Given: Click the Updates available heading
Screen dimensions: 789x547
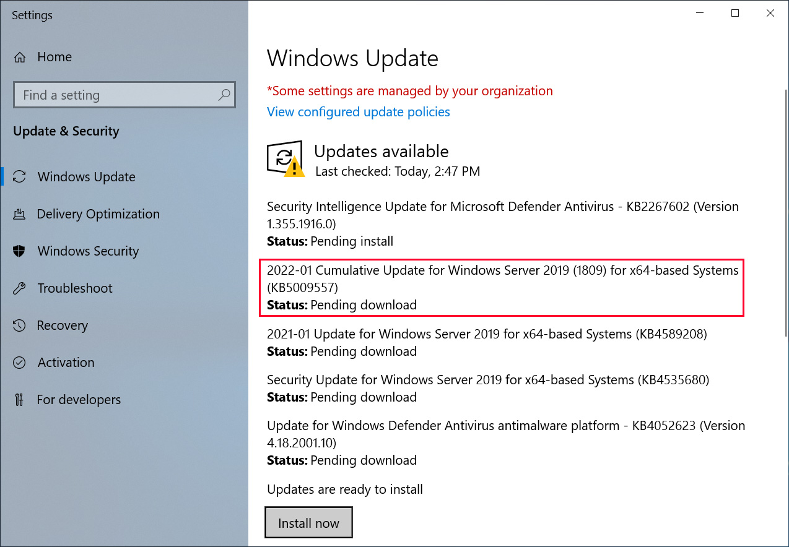Looking at the screenshot, I should (381, 151).
